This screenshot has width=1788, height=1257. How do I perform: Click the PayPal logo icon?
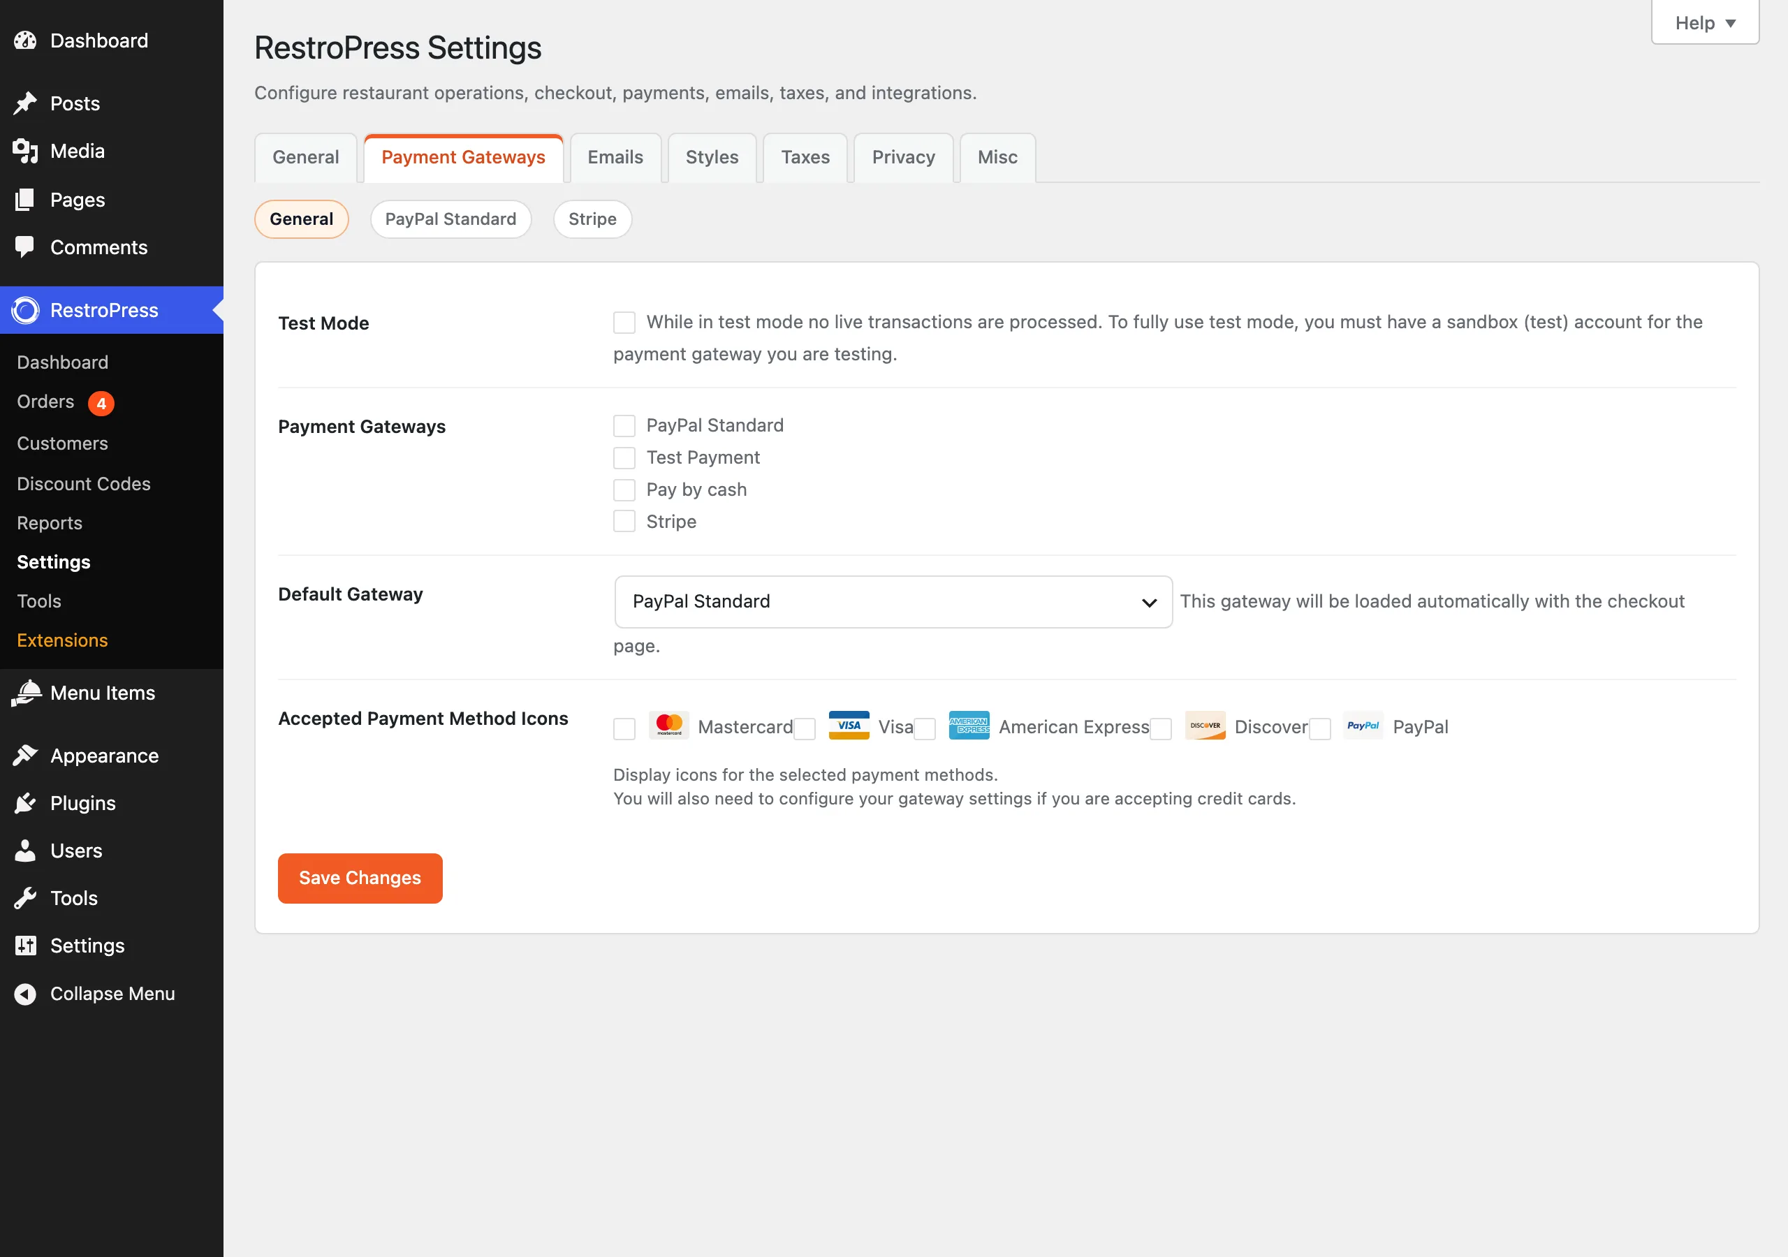click(x=1363, y=725)
